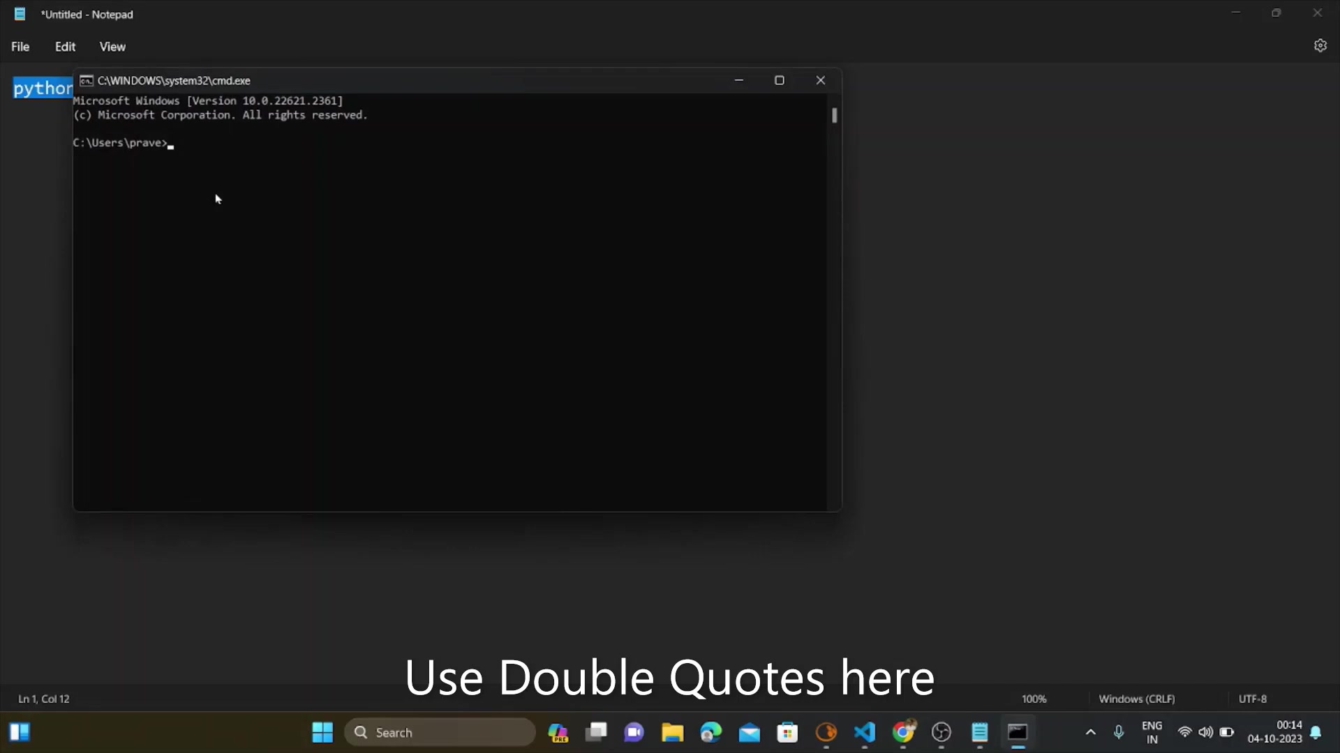Screen dimensions: 1340x753
Task: Open encoding options via UTF-8 status item
Action: pyautogui.click(x=1252, y=699)
